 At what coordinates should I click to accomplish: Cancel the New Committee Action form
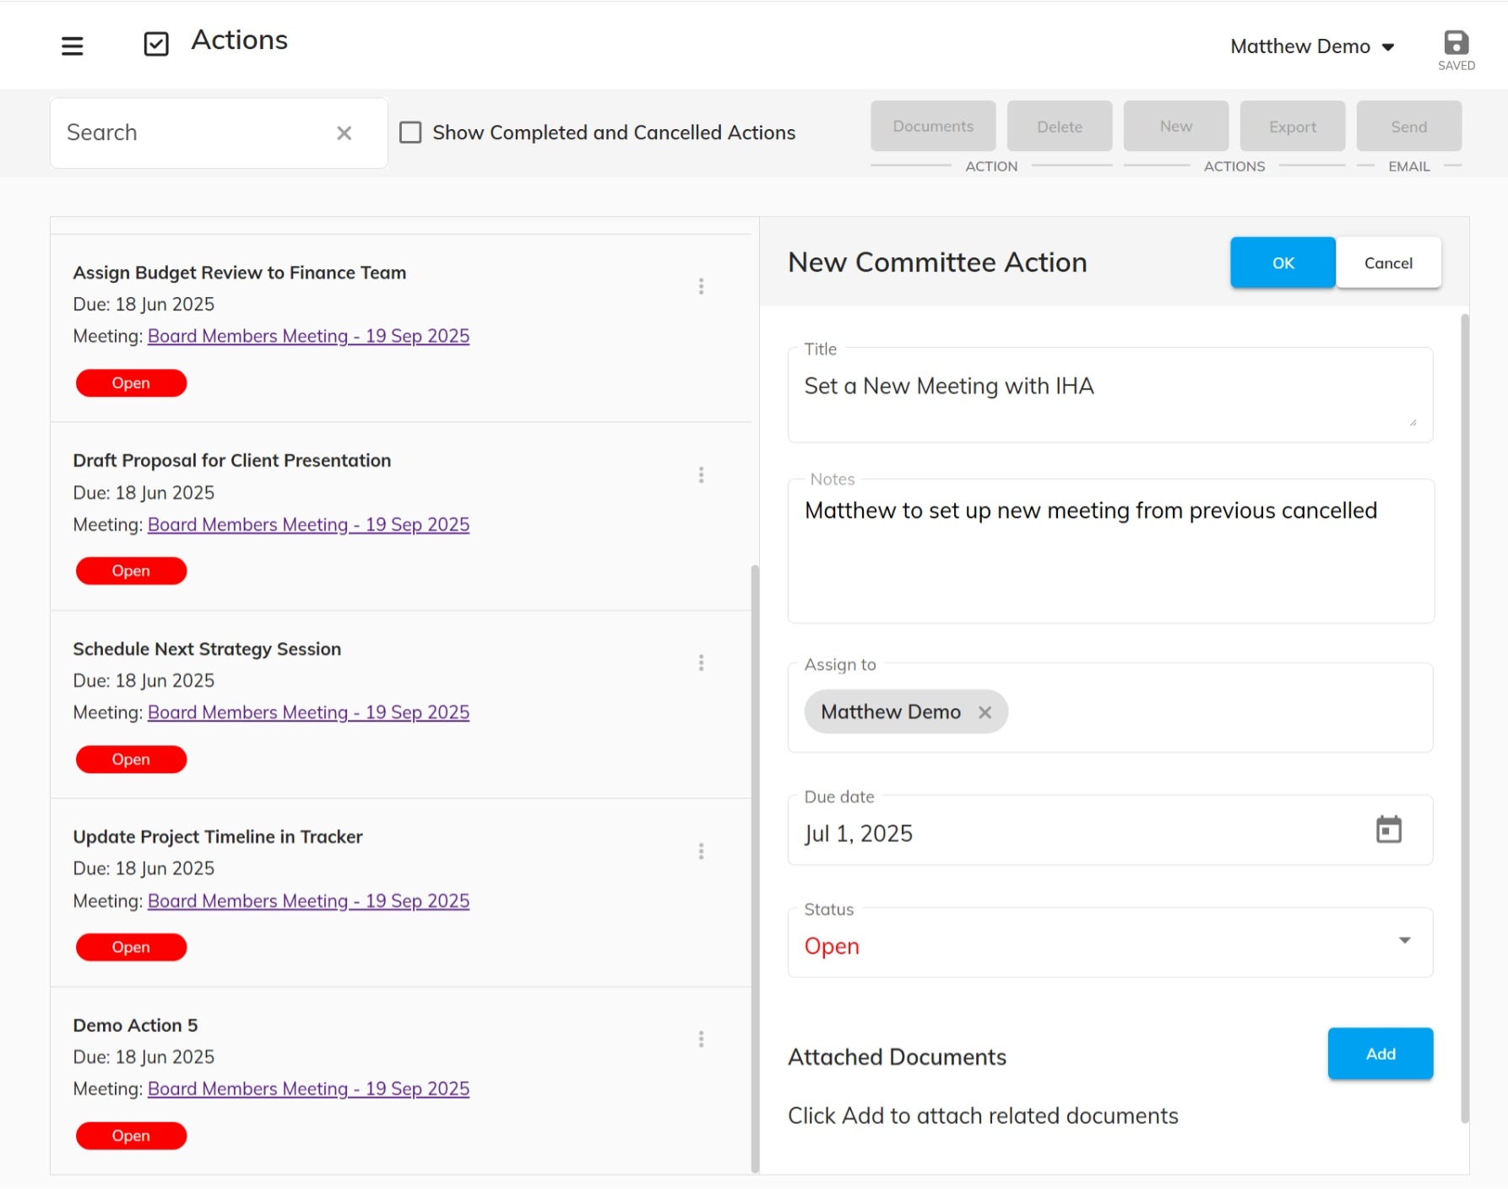1387,263
